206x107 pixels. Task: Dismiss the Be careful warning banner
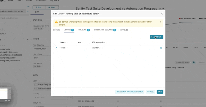tap(160, 22)
